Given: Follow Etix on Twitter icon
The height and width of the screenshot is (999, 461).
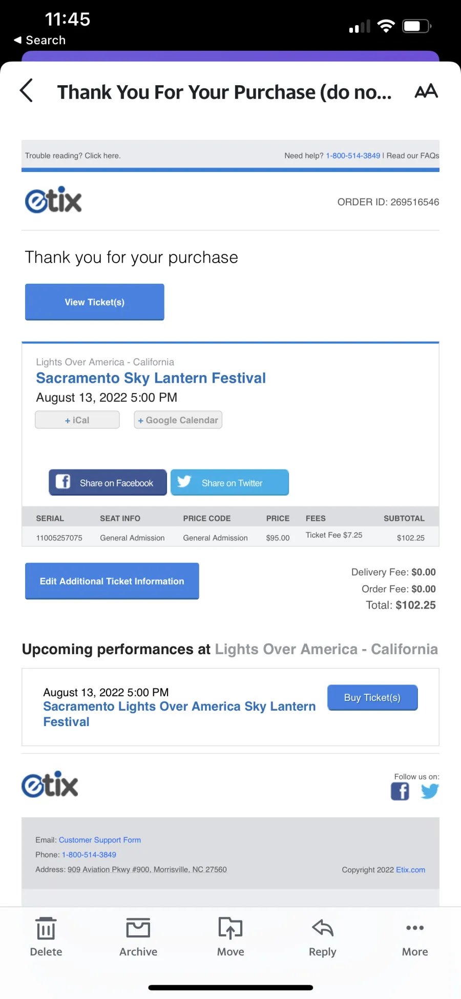Looking at the screenshot, I should pyautogui.click(x=430, y=791).
